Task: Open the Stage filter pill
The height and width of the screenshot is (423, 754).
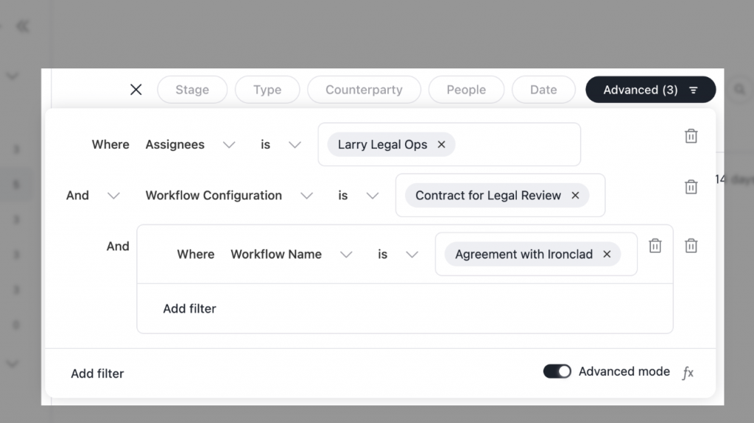Action: pos(192,90)
